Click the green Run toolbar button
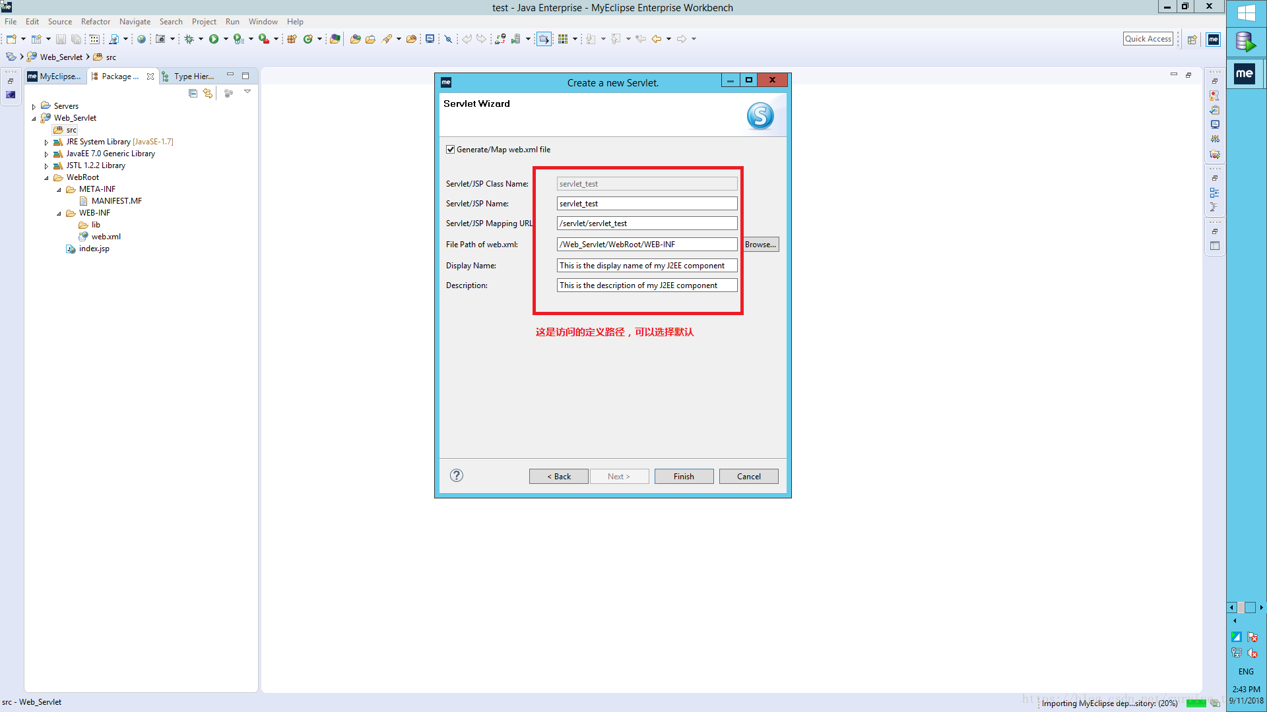Image resolution: width=1267 pixels, height=712 pixels. 214,39
